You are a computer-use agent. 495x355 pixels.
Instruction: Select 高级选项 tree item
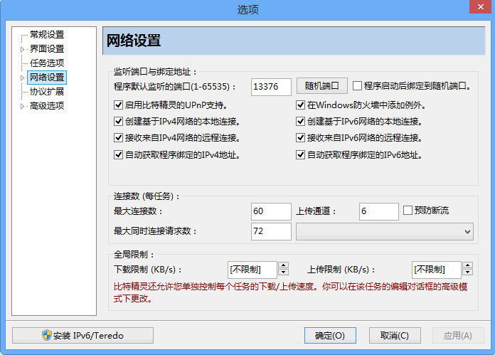tap(47, 106)
